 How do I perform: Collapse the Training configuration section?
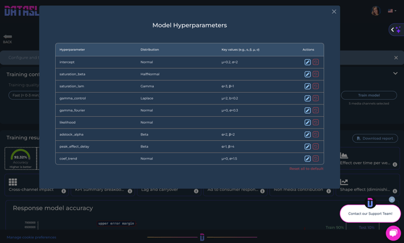point(395,73)
